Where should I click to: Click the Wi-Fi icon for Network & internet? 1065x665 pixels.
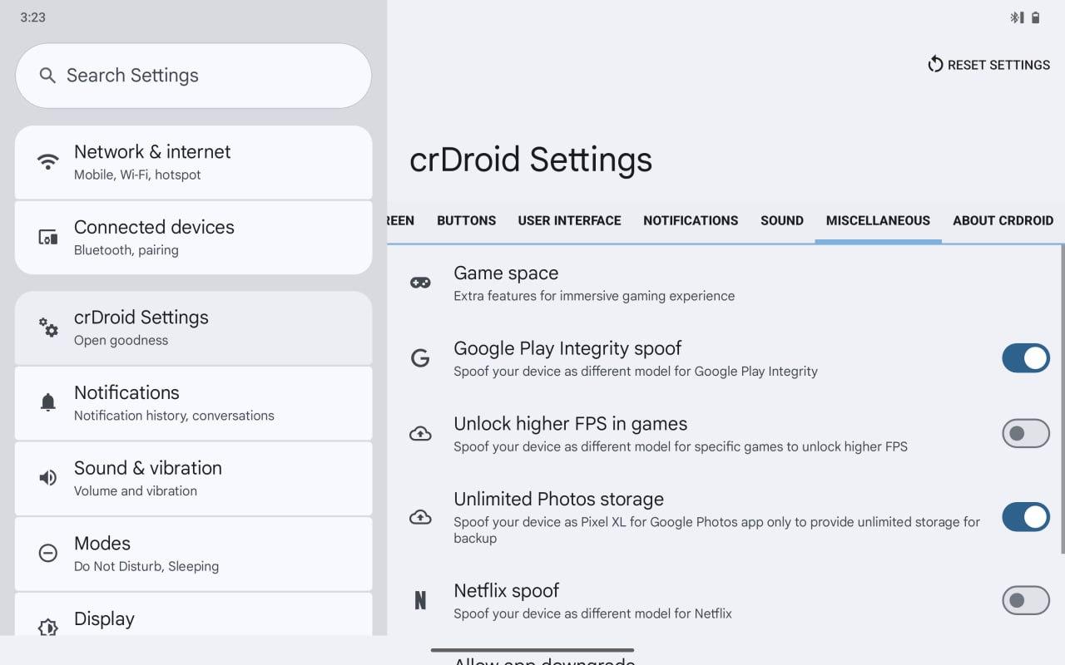pos(48,161)
